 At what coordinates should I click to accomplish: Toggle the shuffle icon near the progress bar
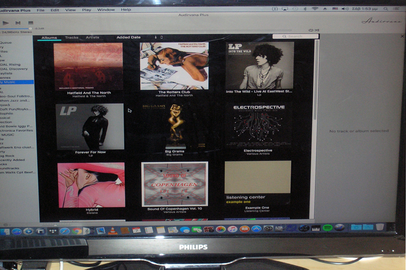point(317,30)
